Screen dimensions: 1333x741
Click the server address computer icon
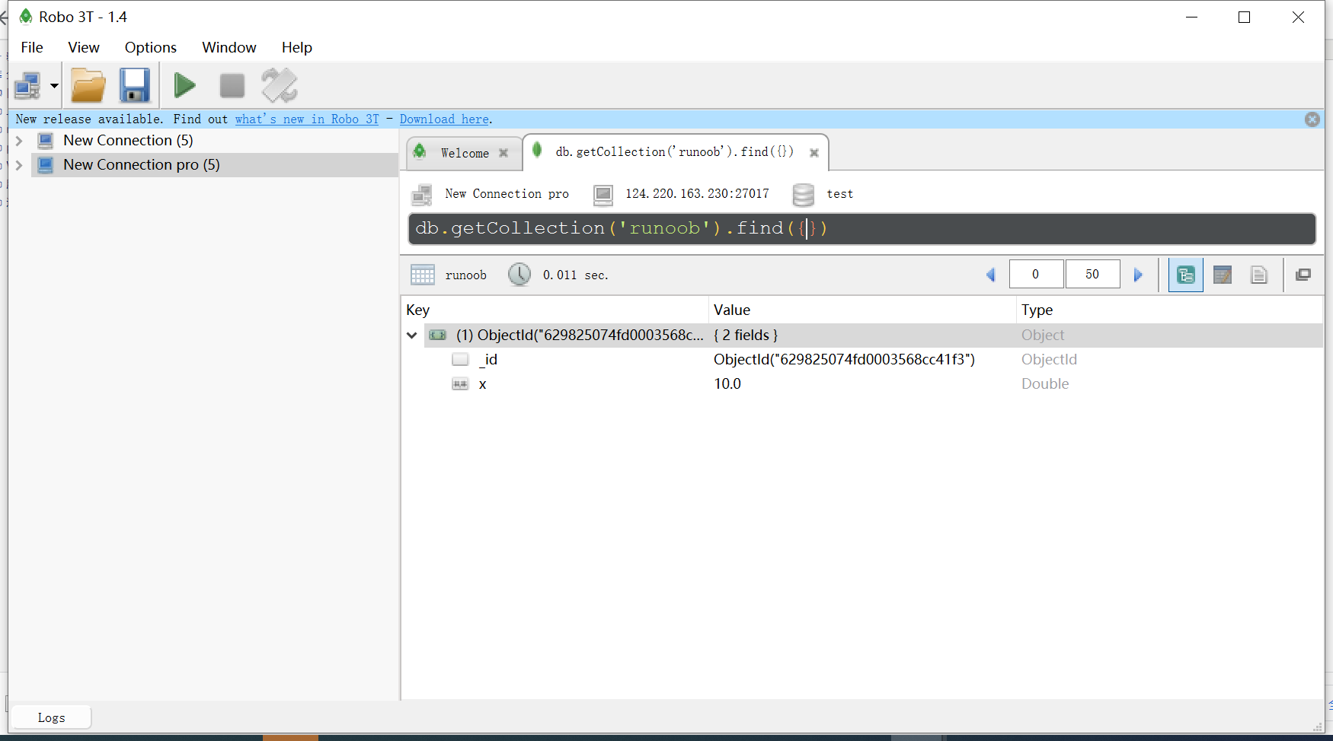pos(603,195)
